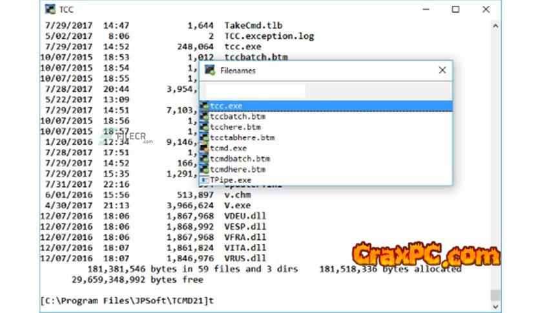The image size is (540, 313).
Task: Click the 1,846,976 file size value
Action: pos(190,259)
